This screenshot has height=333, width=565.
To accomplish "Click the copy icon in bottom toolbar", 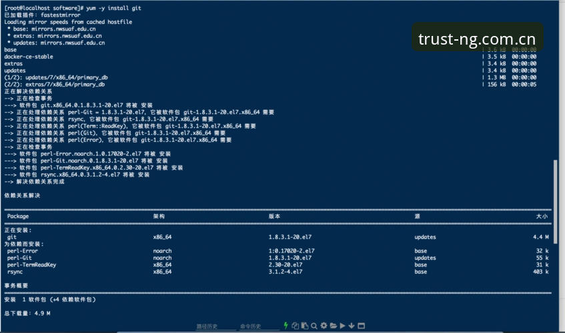I will (295, 326).
